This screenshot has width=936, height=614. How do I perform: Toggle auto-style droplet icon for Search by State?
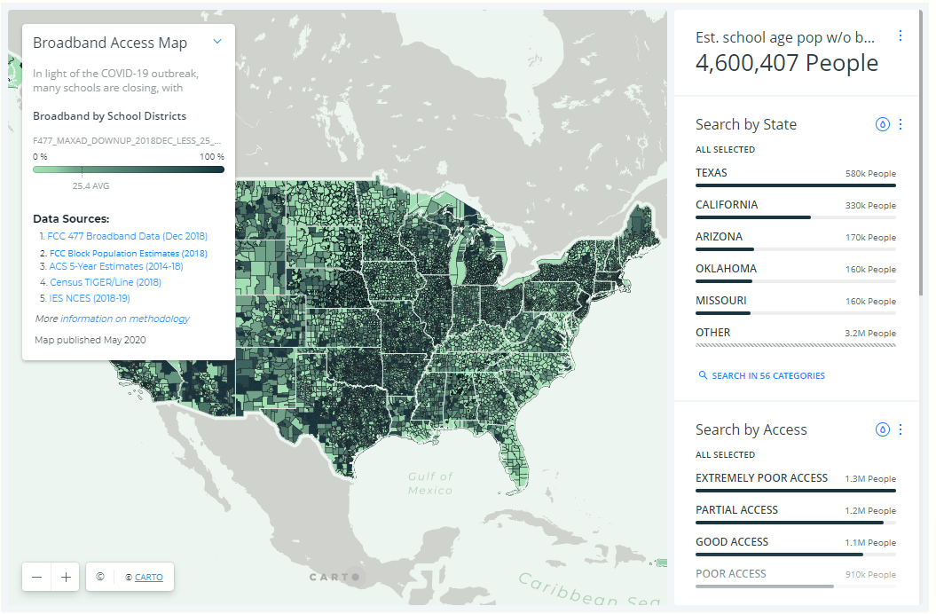pos(882,124)
